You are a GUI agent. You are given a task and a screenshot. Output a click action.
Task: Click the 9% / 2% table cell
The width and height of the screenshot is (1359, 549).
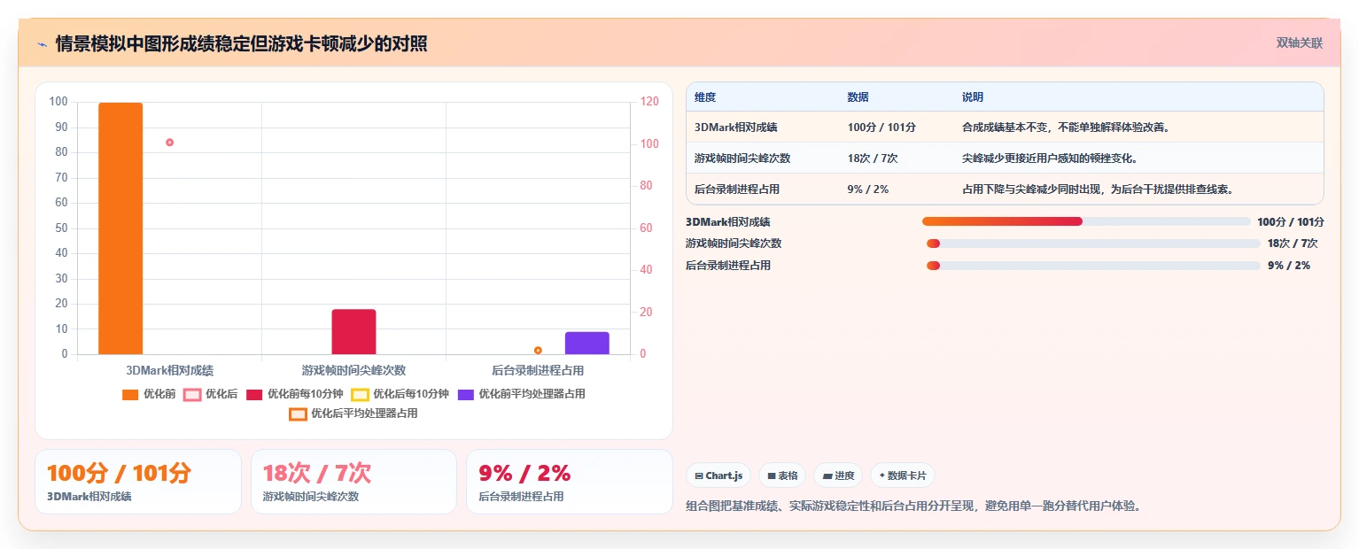pos(868,189)
